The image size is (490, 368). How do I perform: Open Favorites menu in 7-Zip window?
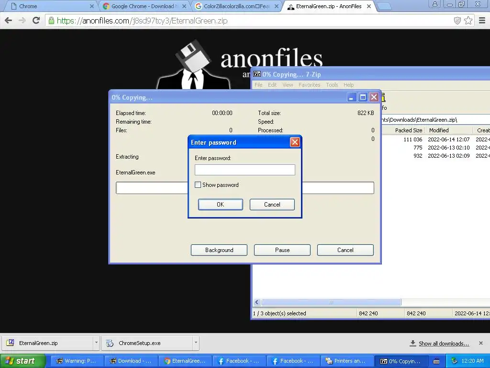[x=310, y=85]
